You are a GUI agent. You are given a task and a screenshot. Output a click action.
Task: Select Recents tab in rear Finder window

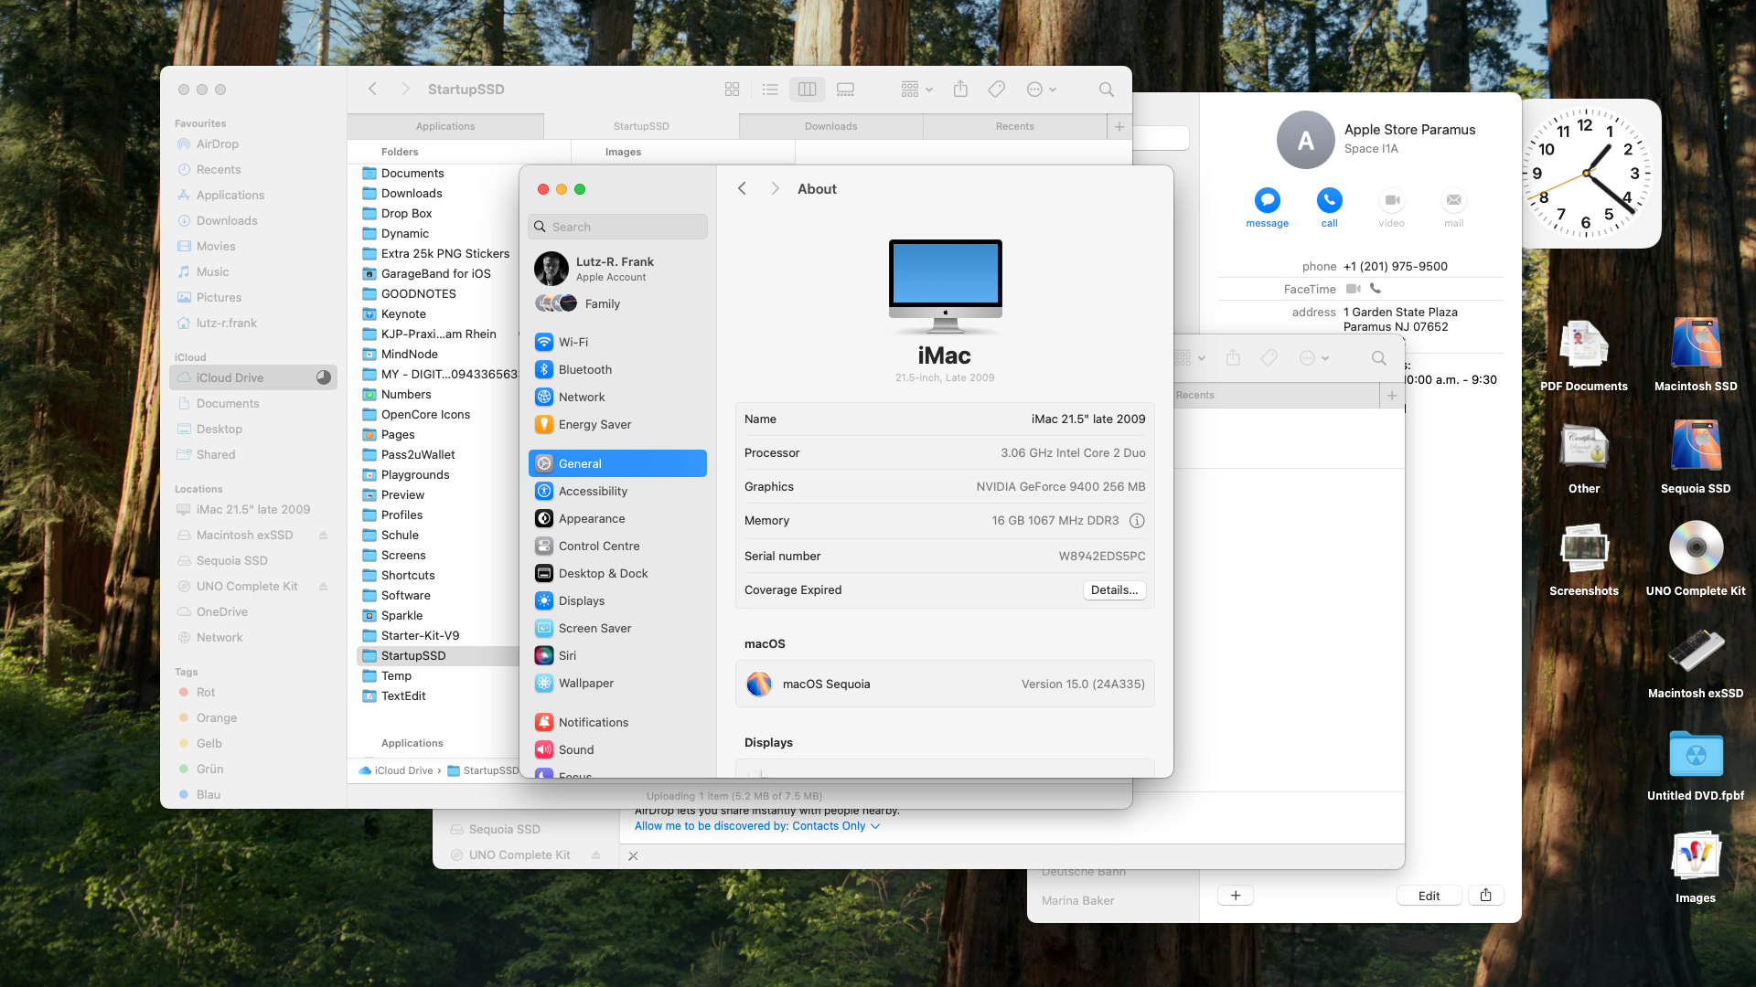pos(1277,395)
